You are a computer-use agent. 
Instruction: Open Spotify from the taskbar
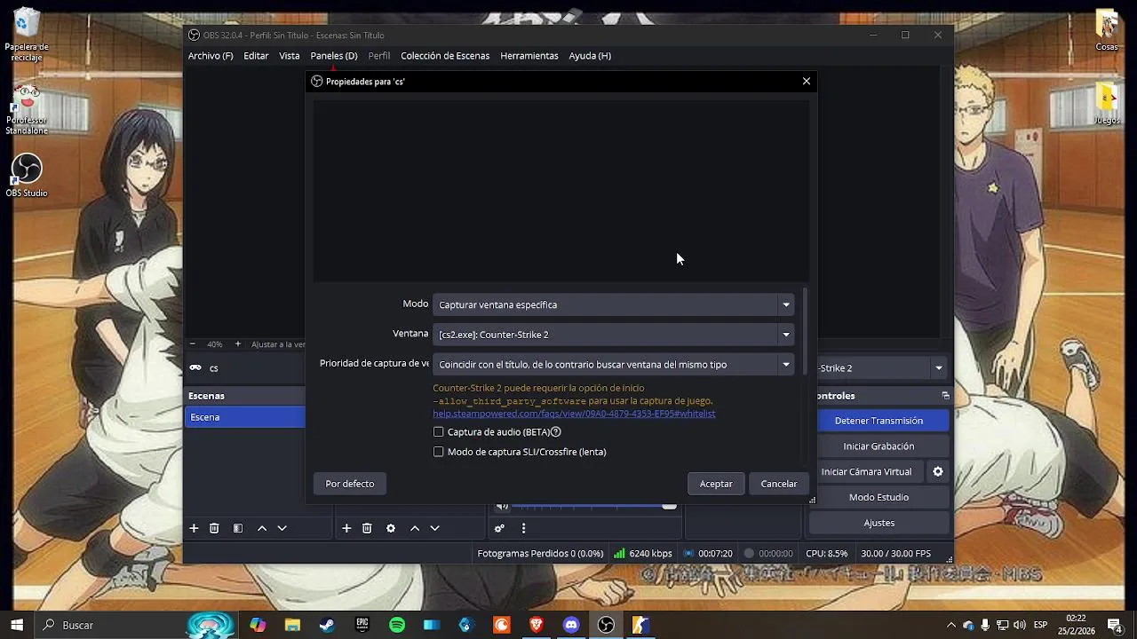397,625
